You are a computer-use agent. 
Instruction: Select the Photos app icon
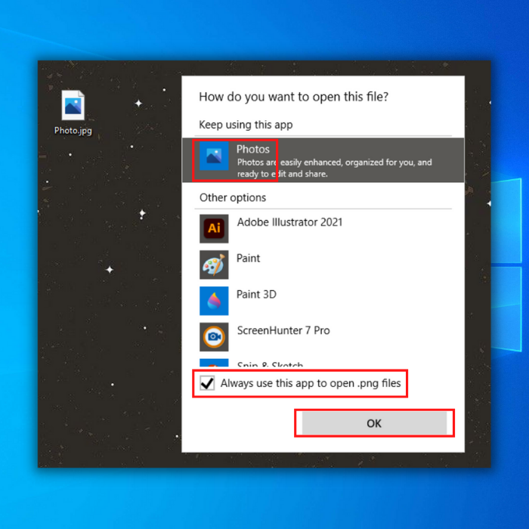tap(214, 156)
